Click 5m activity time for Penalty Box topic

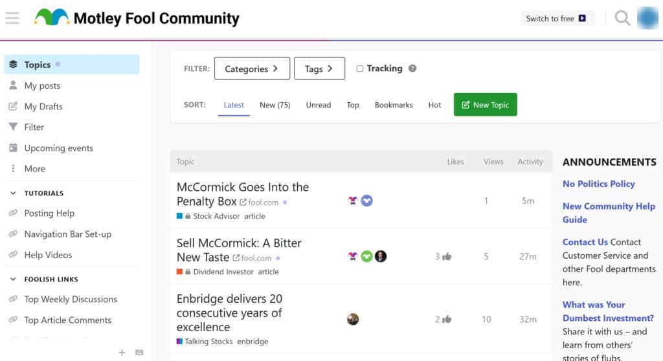[528, 201]
